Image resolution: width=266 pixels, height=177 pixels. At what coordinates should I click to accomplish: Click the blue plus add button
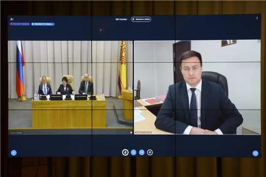pos(14,153)
